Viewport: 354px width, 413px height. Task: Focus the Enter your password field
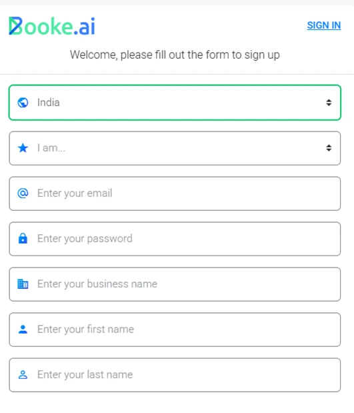tap(175, 239)
